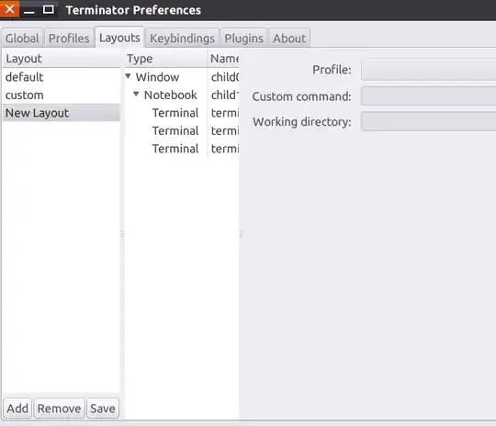Image resolution: width=496 pixels, height=426 pixels.
Task: Focus the Custom command field
Action: tap(428, 95)
